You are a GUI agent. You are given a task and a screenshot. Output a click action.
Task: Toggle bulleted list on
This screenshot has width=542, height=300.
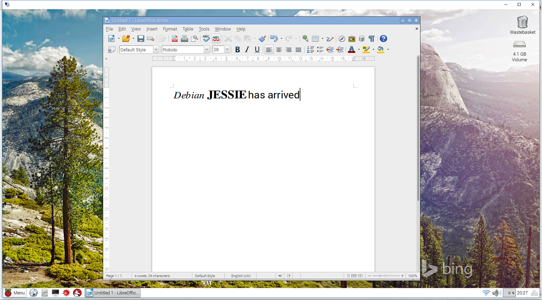[320, 49]
